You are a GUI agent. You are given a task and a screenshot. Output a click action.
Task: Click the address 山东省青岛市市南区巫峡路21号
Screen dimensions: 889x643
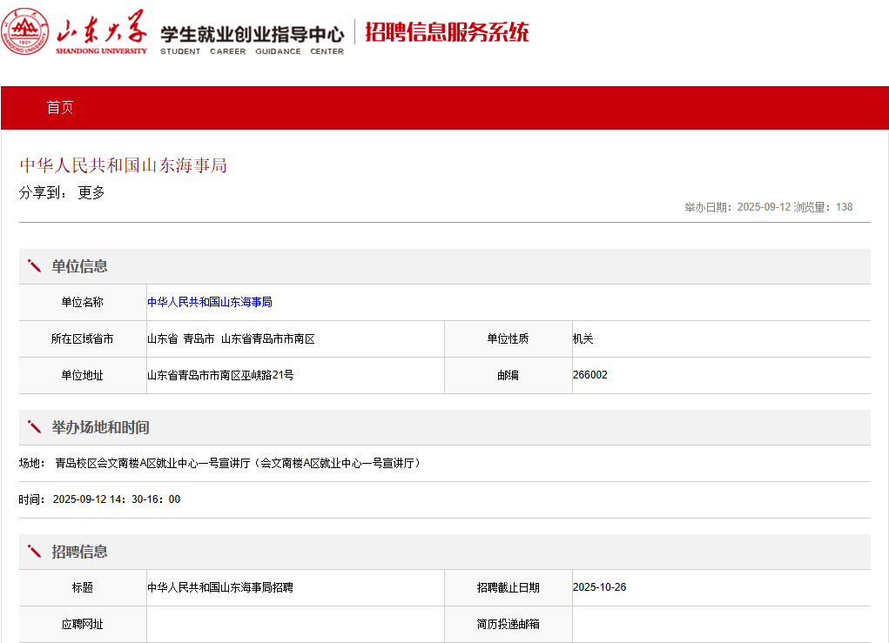220,375
